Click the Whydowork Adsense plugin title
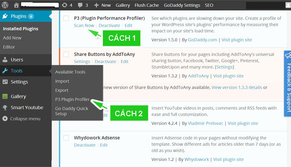The height and width of the screenshot is (167, 291). click(97, 138)
